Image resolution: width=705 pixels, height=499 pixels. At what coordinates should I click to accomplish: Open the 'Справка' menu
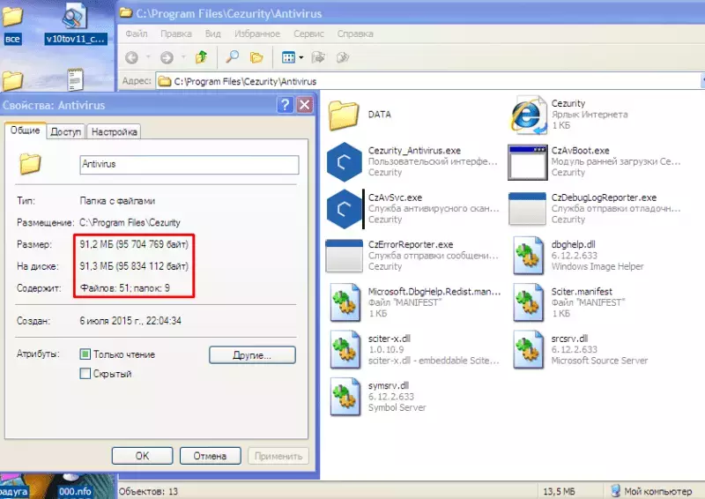pyautogui.click(x=355, y=34)
